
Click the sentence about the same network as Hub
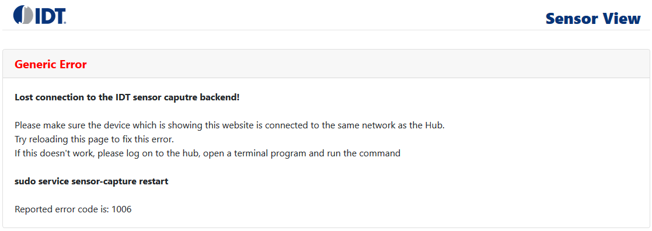click(x=229, y=125)
